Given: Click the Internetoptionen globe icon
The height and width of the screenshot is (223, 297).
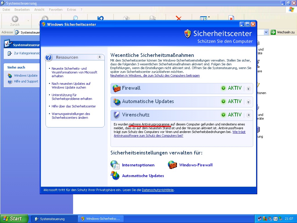Looking at the screenshot, I should pos(115,165).
